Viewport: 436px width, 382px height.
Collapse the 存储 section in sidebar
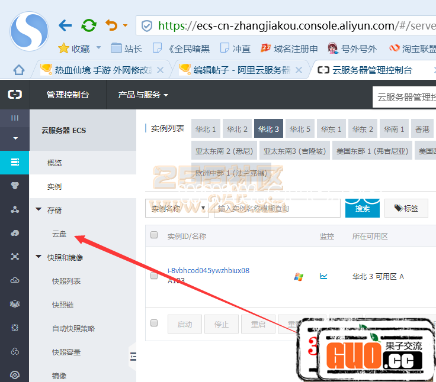click(x=39, y=210)
